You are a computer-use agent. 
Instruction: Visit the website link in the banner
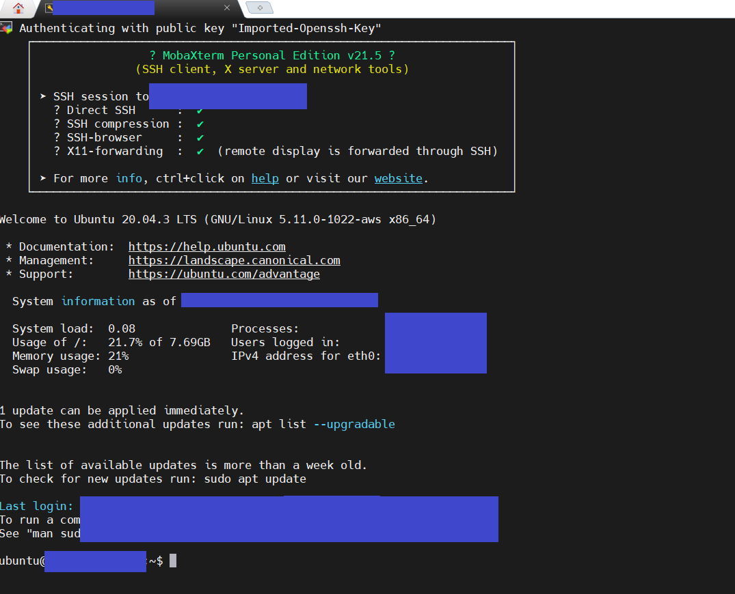[399, 178]
